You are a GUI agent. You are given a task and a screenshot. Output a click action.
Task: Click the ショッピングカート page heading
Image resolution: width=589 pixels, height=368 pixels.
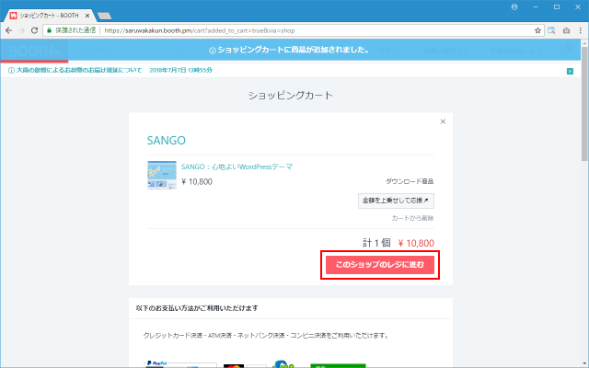point(291,96)
